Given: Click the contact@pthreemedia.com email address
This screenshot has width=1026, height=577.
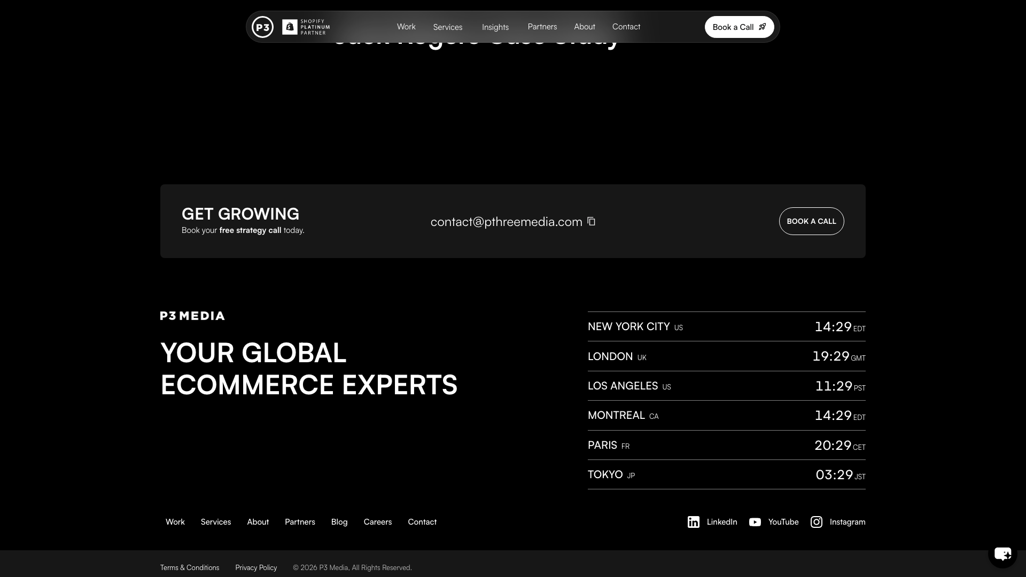Looking at the screenshot, I should (507, 222).
